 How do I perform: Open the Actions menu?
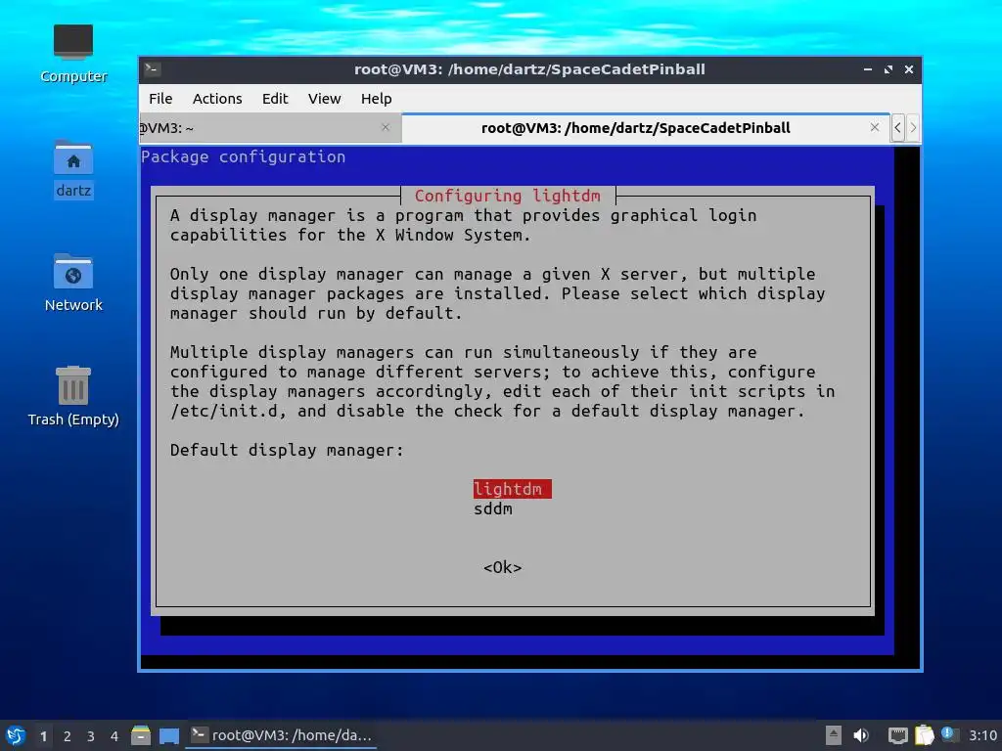coord(217,99)
